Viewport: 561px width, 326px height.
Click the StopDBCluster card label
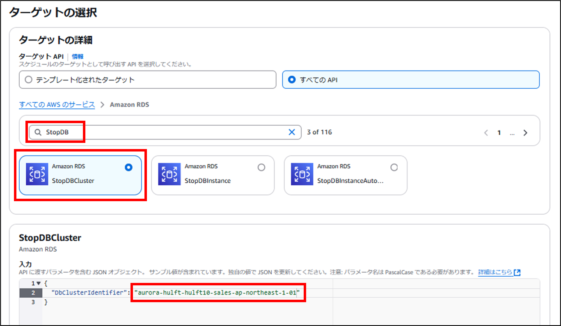[73, 181]
